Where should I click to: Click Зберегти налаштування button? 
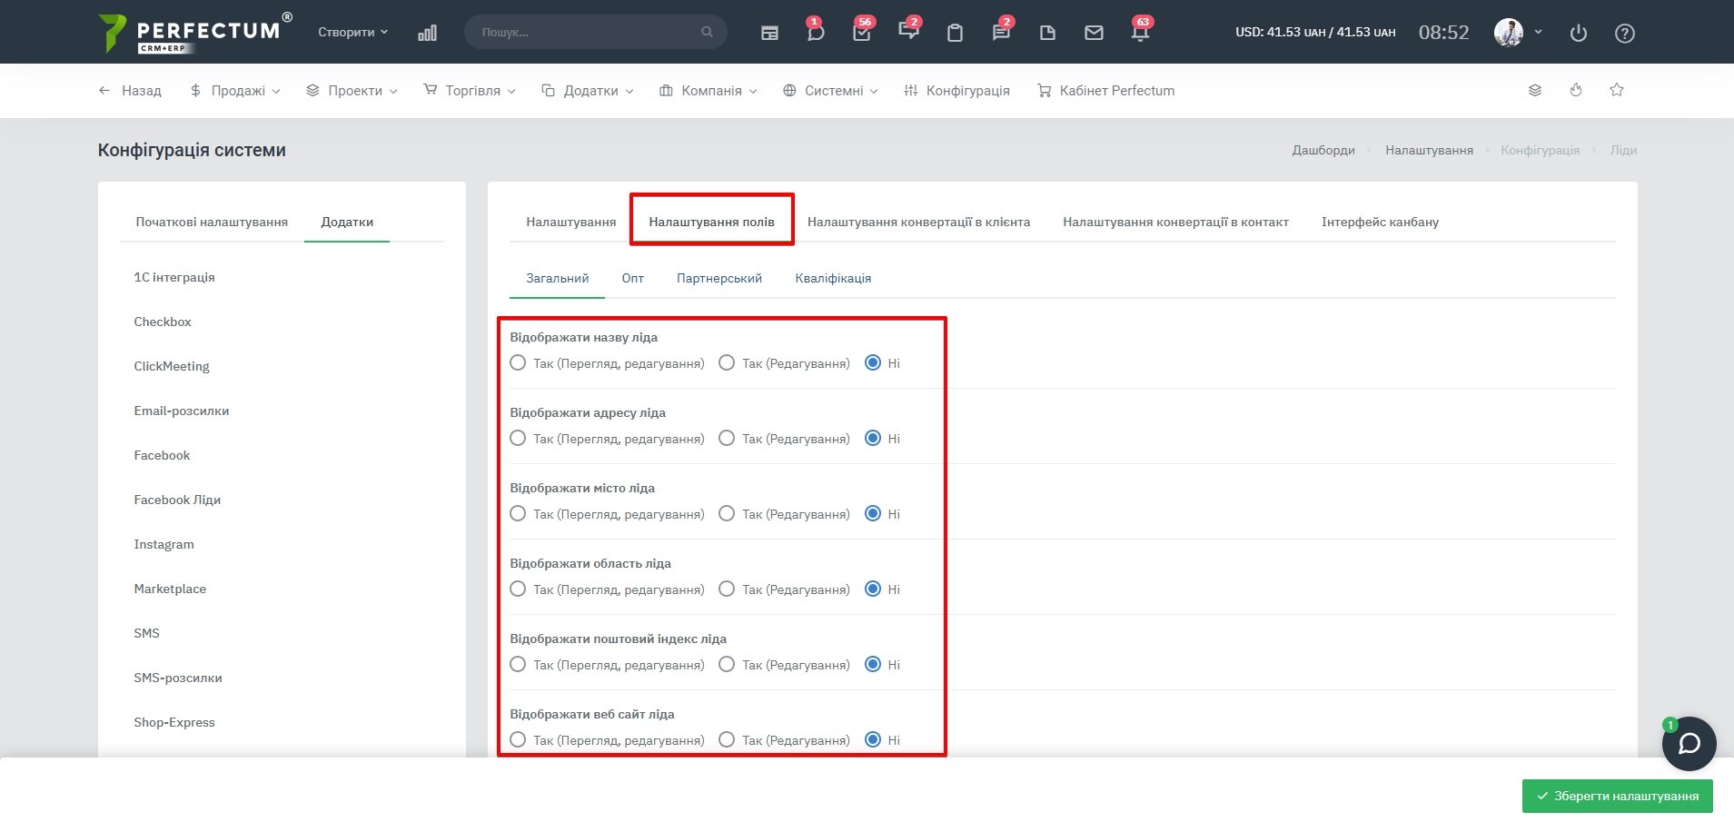point(1618,796)
